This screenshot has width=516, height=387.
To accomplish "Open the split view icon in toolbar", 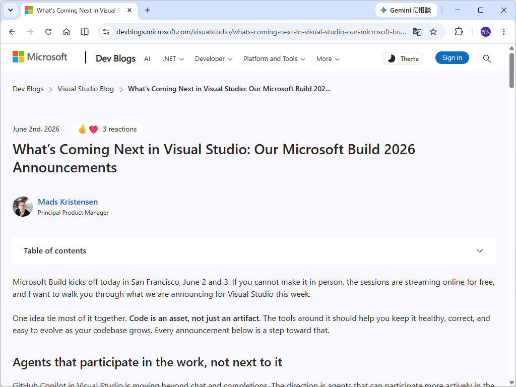I will [85, 32].
